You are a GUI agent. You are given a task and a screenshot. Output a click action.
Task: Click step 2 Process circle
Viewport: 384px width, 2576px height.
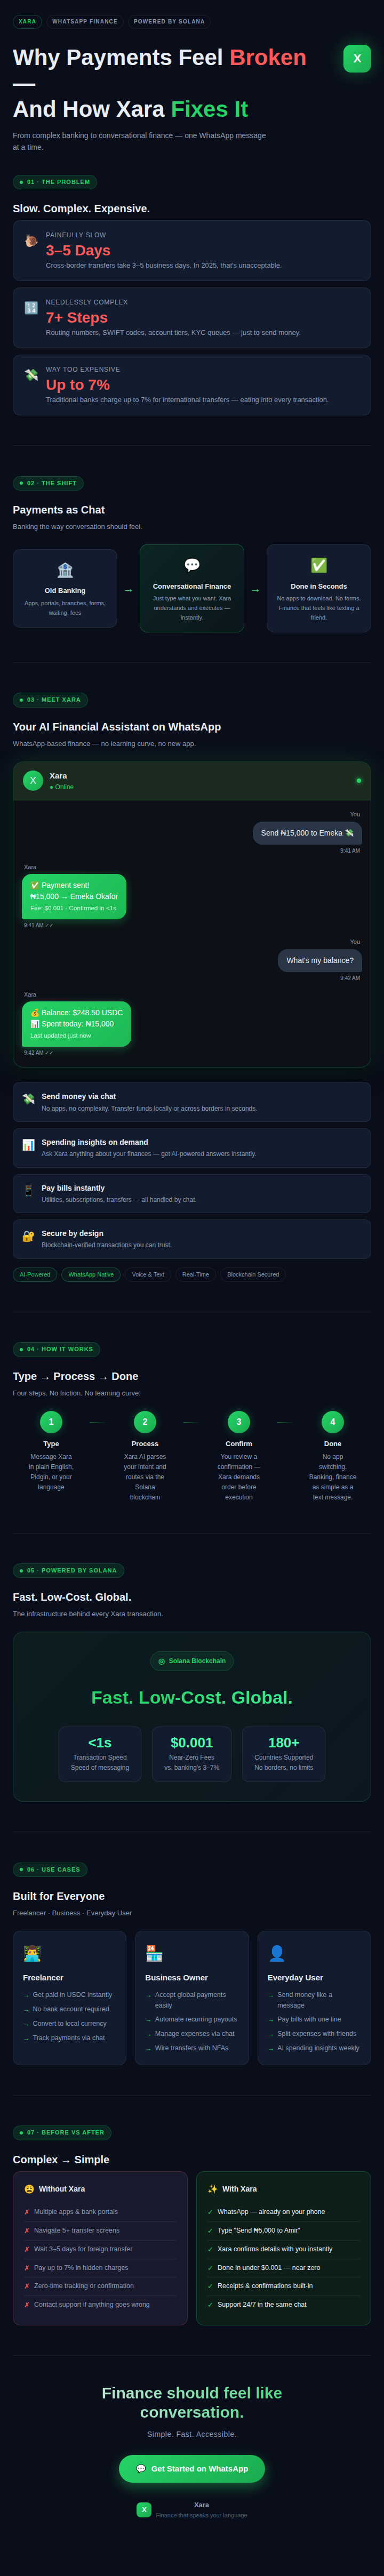click(145, 1421)
